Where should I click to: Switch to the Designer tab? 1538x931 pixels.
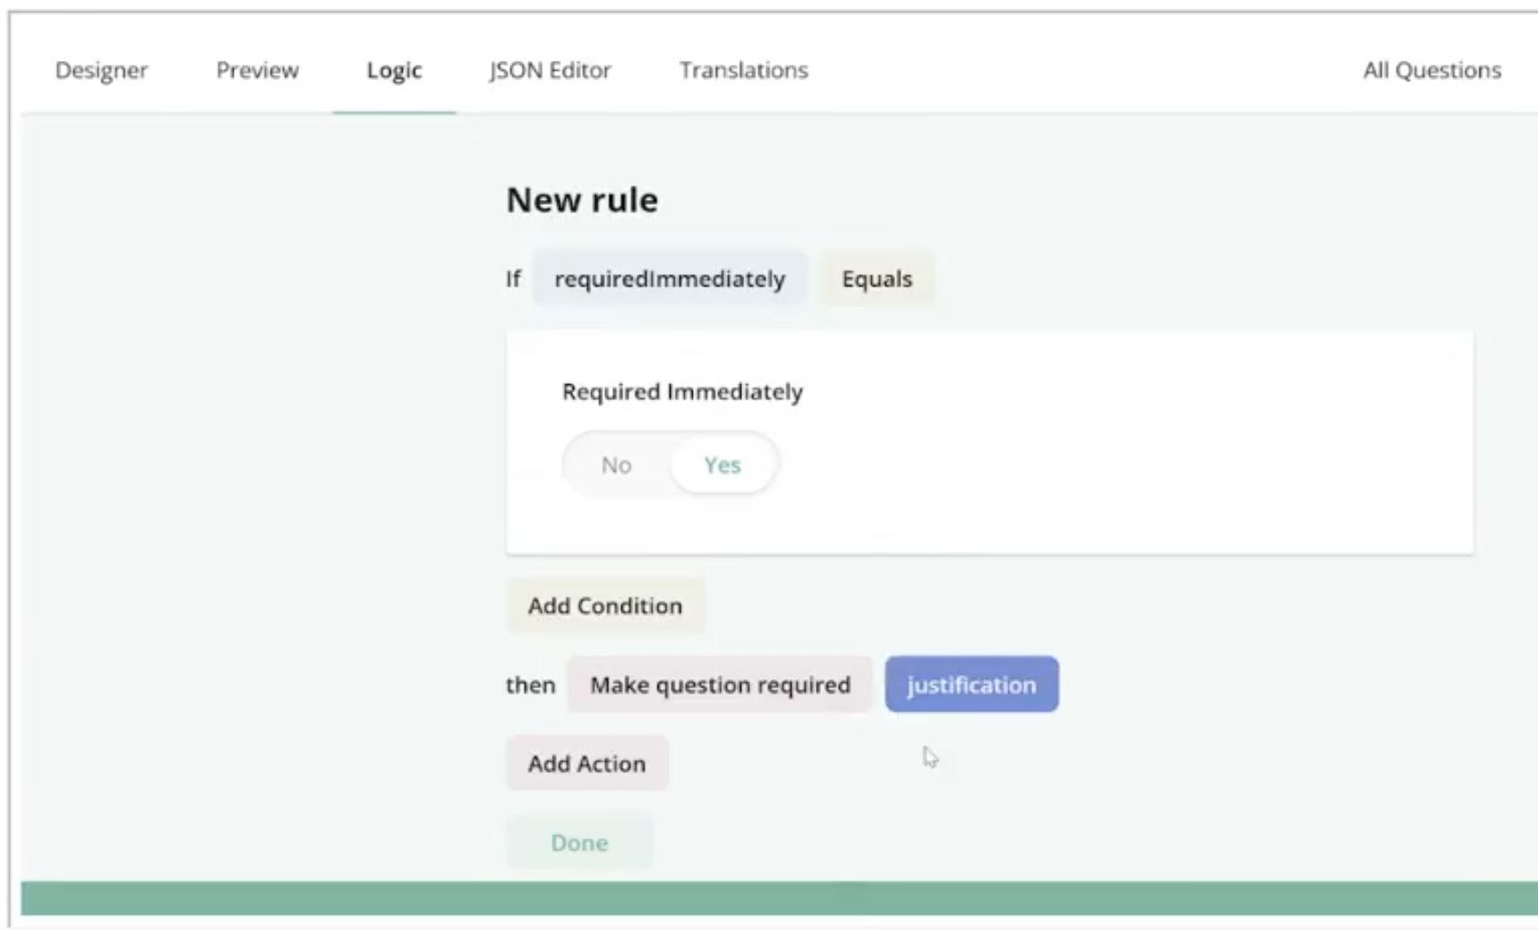pyautogui.click(x=101, y=70)
